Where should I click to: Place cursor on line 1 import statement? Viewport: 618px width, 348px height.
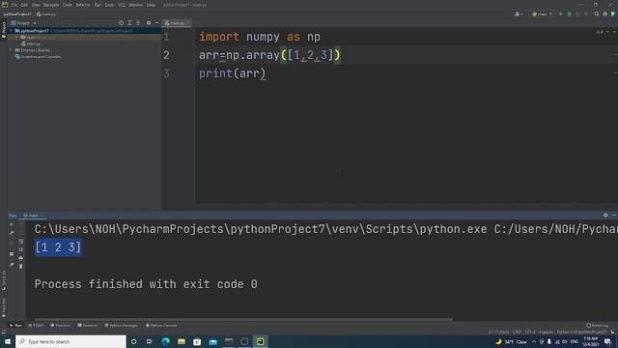click(260, 37)
